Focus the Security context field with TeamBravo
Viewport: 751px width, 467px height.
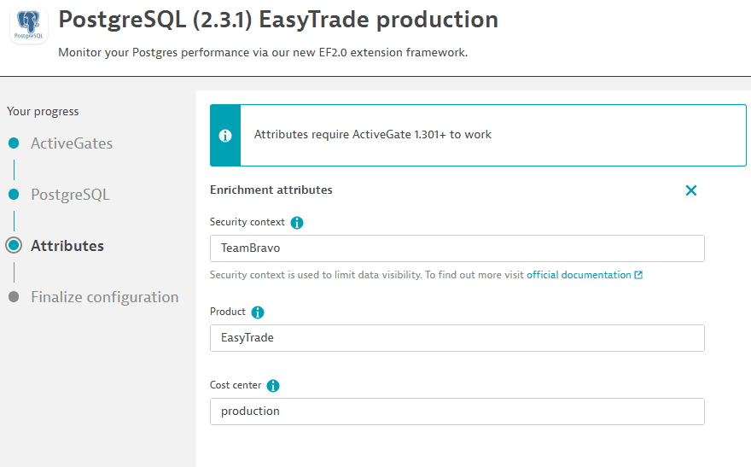tap(457, 248)
